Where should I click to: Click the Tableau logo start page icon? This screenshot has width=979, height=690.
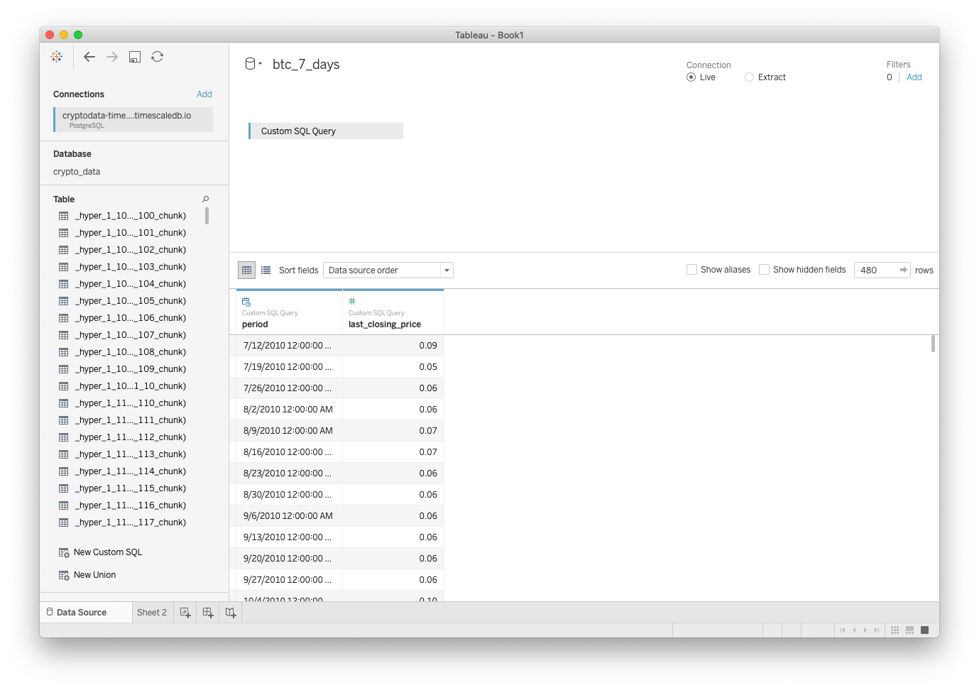pyautogui.click(x=57, y=57)
